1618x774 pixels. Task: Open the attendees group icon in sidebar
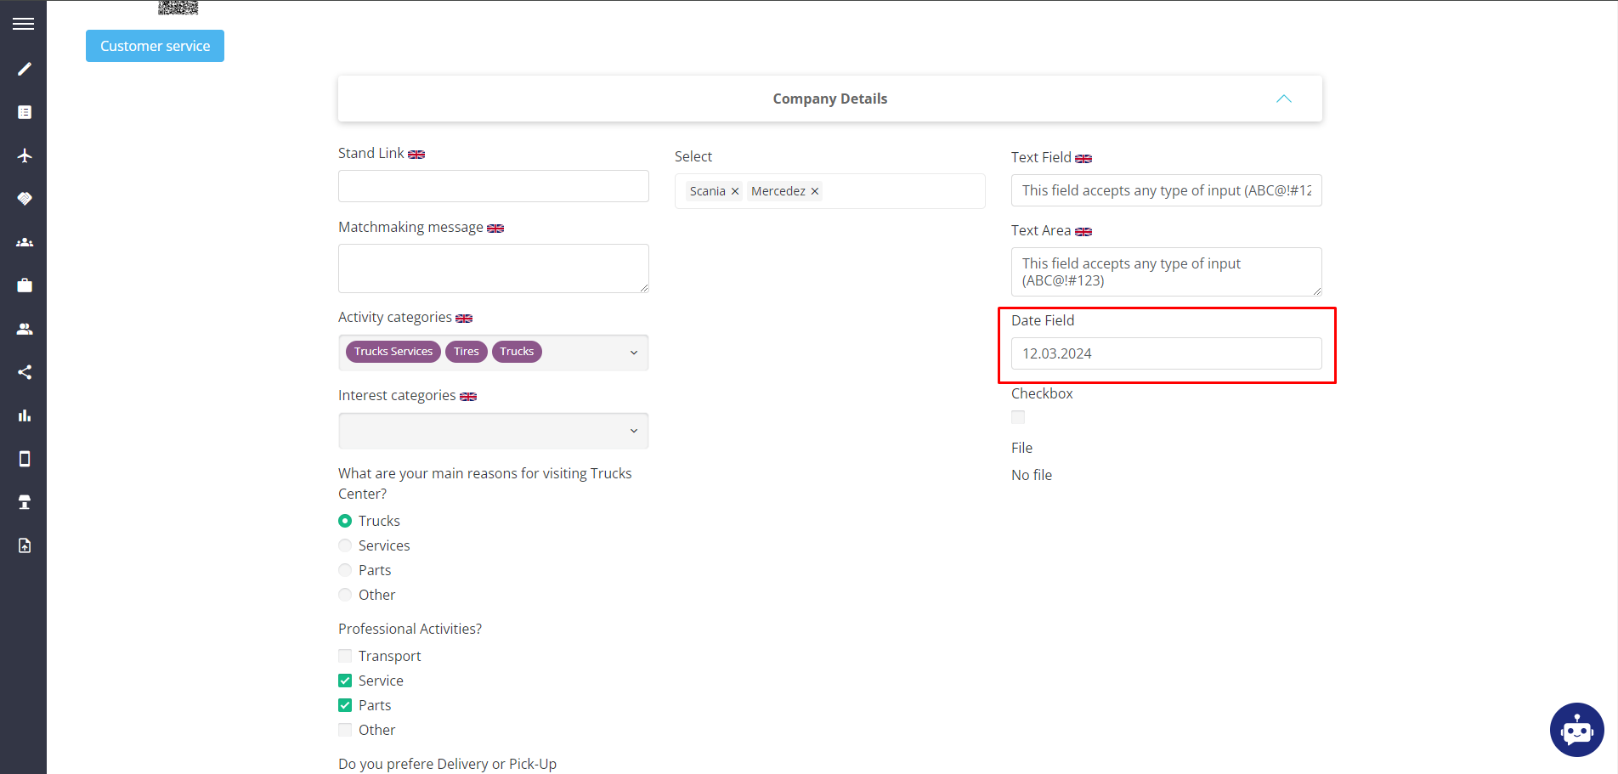[x=24, y=241]
